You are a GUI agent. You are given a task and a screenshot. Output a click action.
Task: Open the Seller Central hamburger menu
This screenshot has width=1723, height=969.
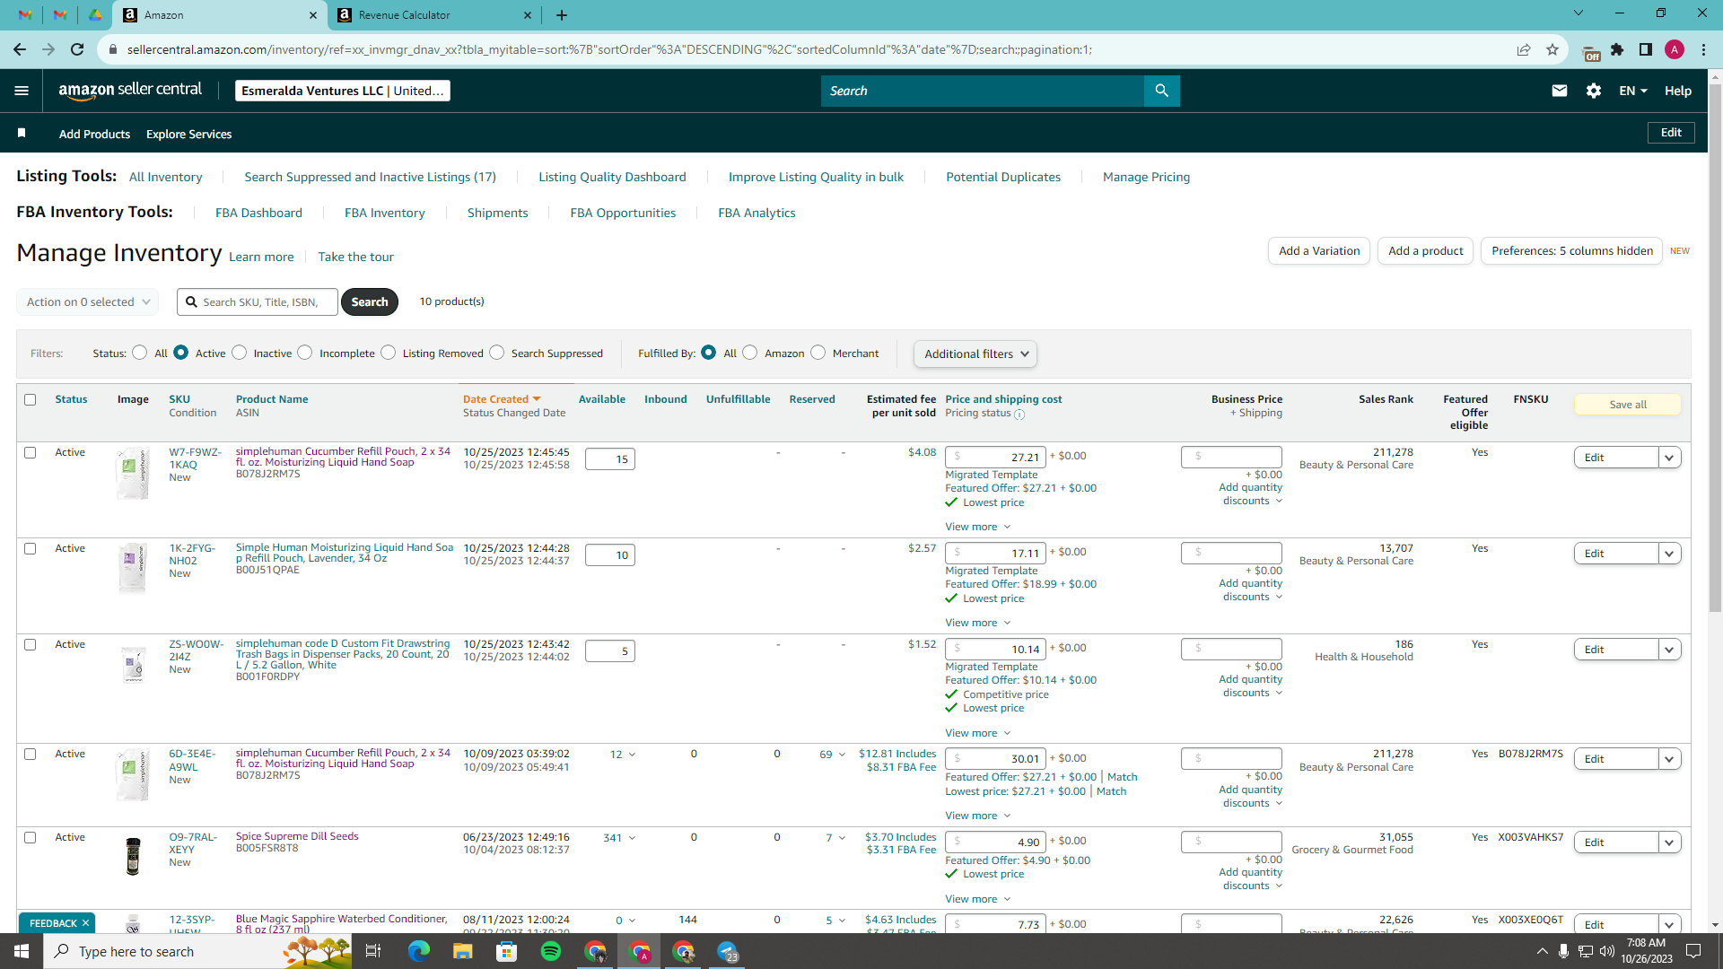22,91
